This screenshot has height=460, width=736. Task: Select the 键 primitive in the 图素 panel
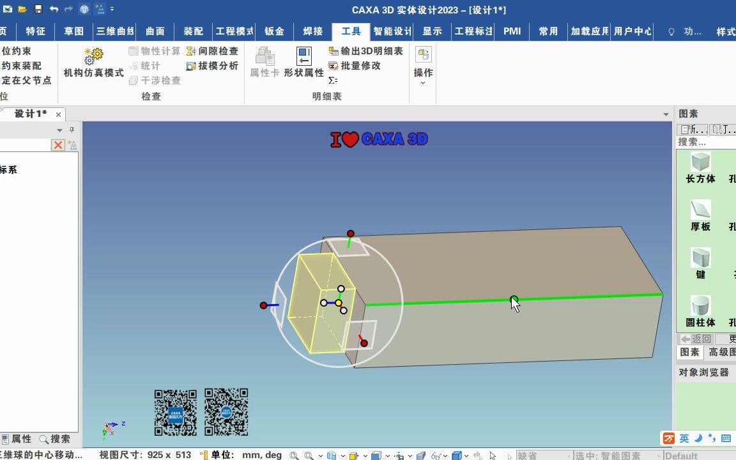[700, 262]
